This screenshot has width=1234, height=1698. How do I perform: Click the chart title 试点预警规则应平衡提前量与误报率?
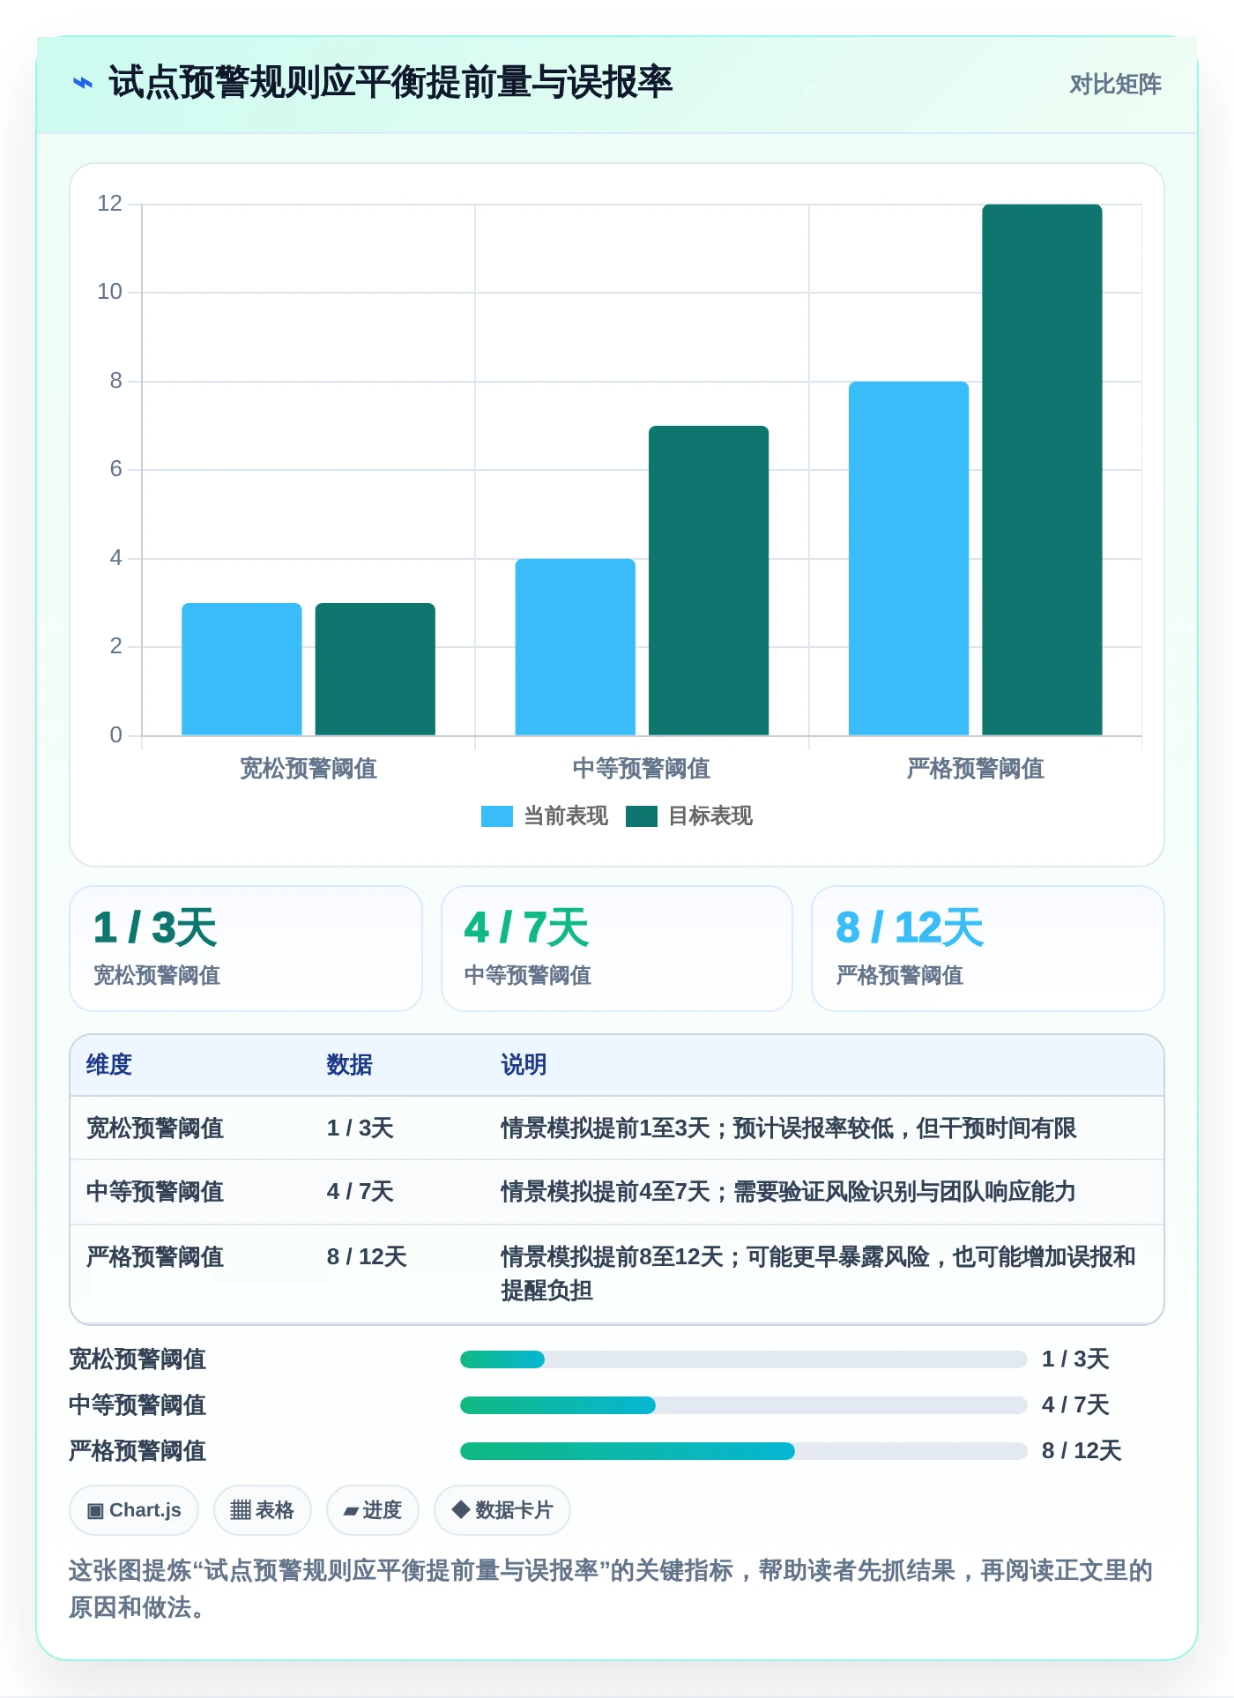click(x=390, y=83)
